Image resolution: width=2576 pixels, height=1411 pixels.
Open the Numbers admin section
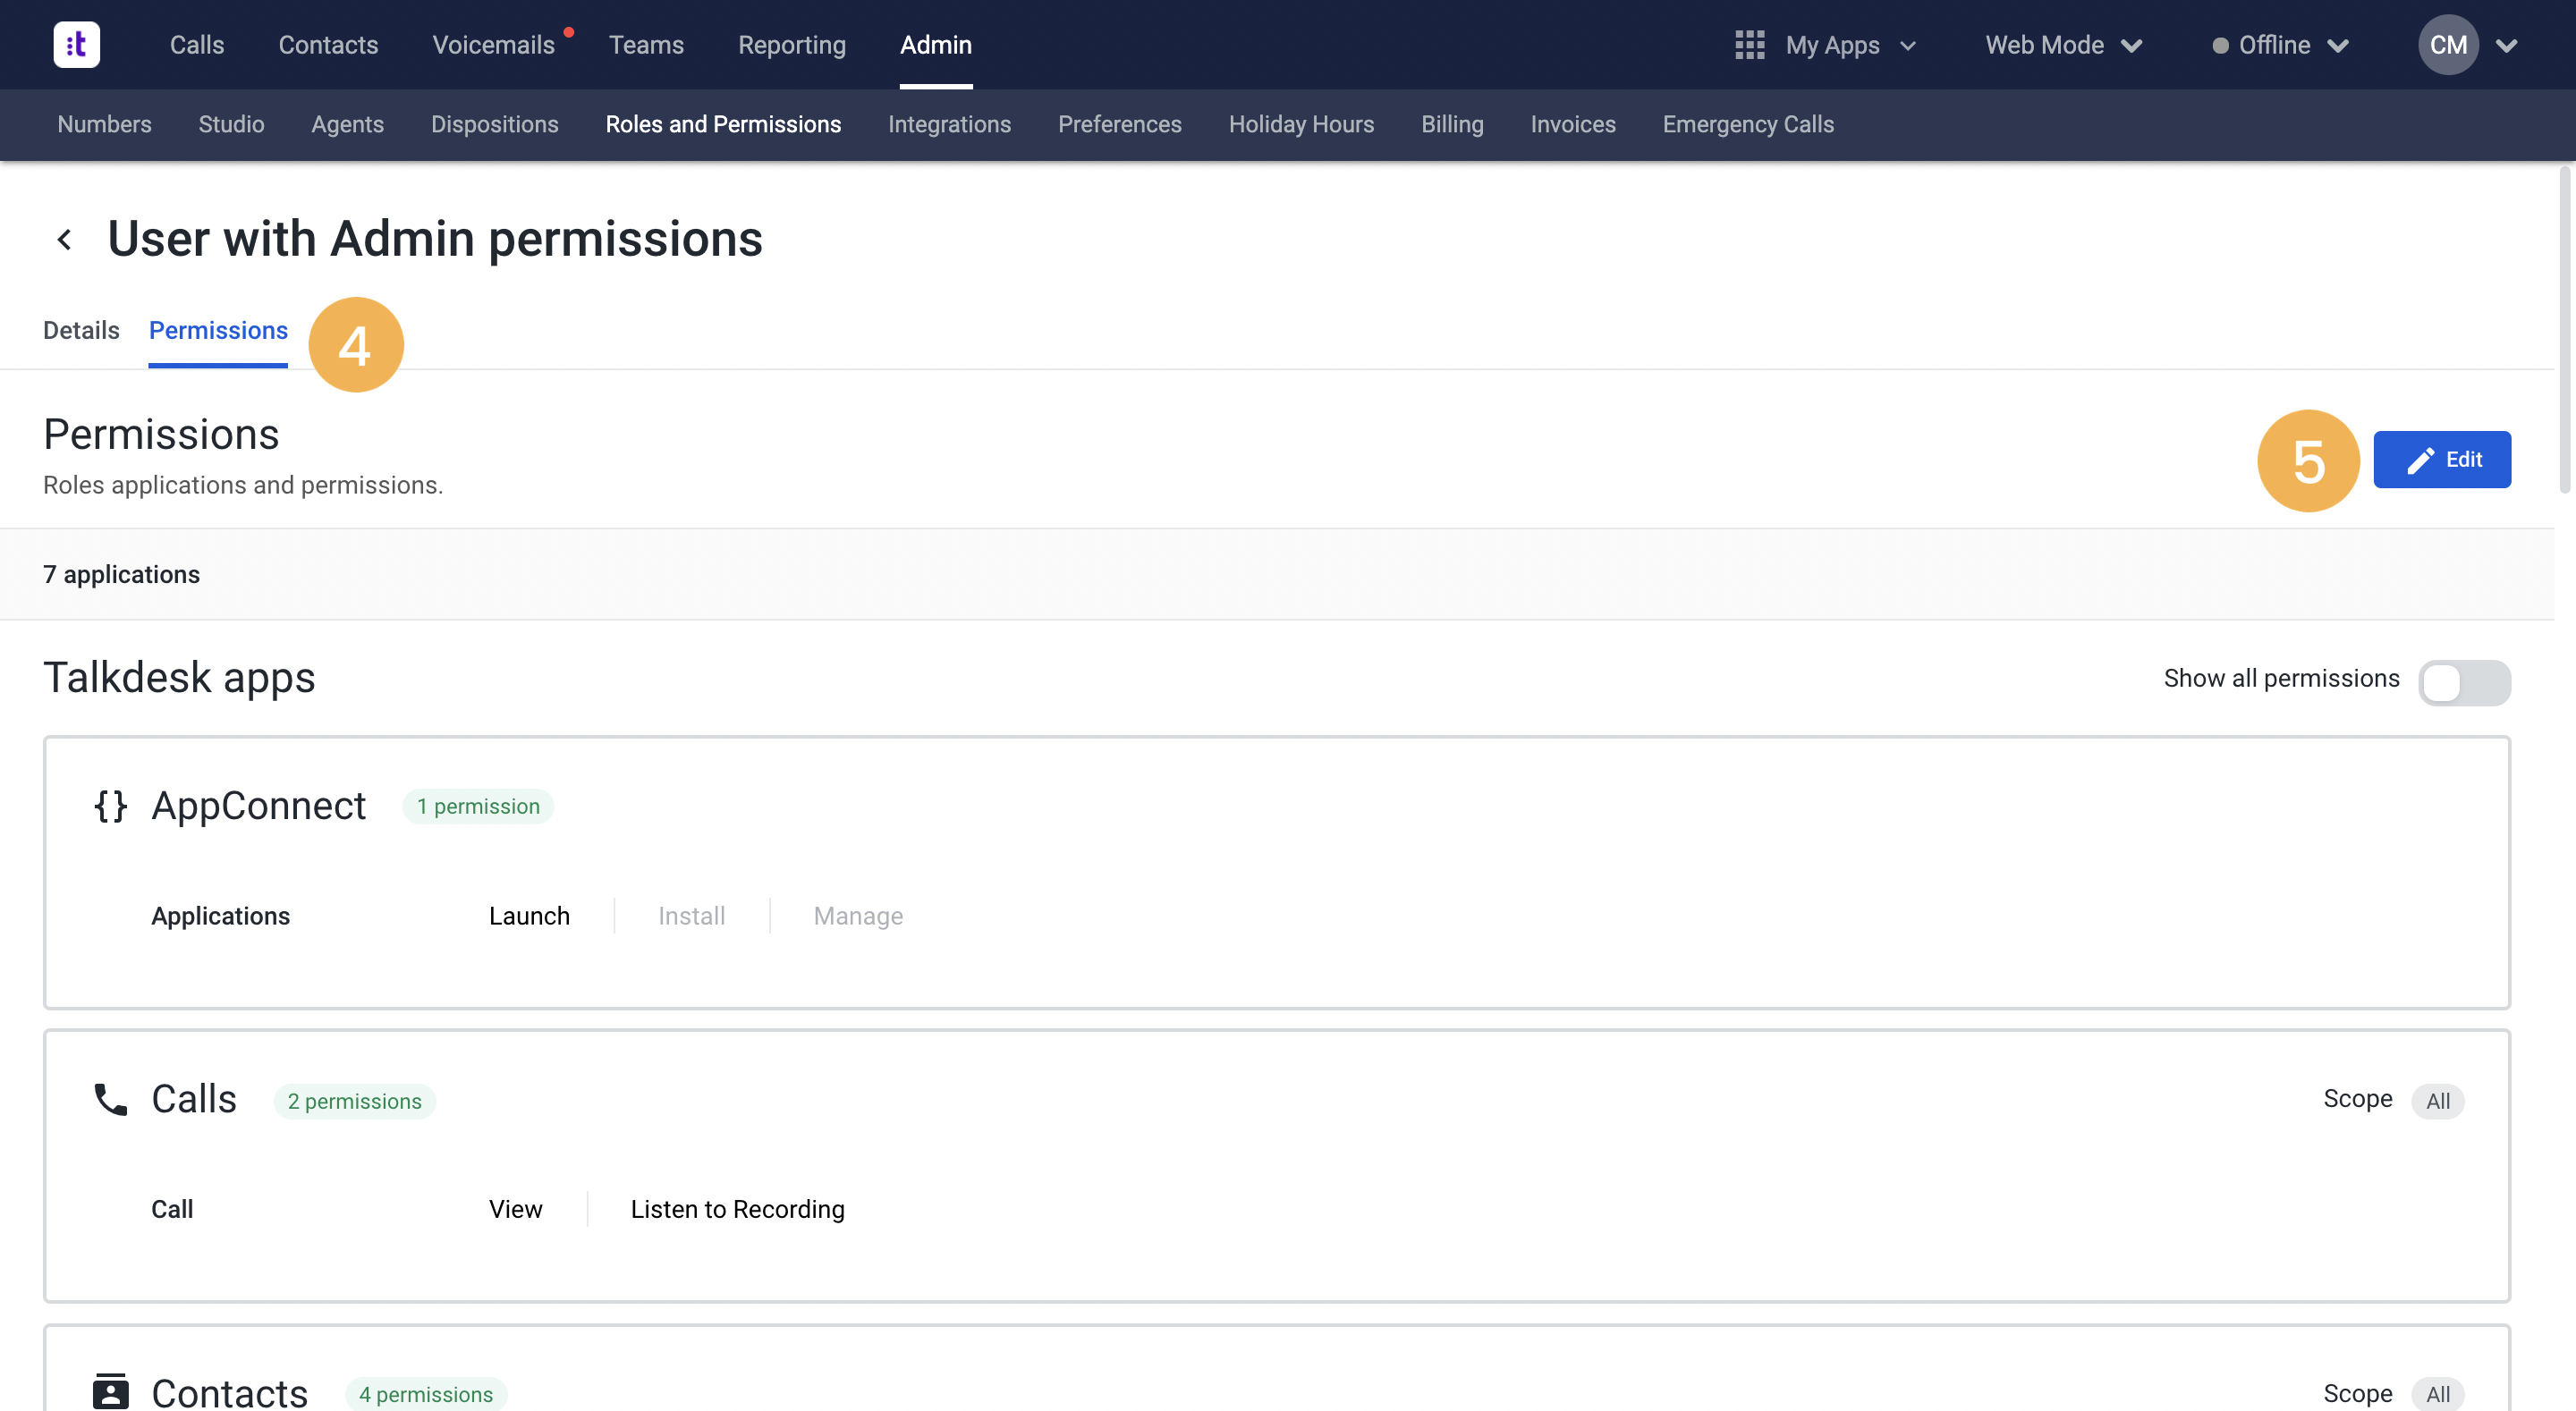[x=104, y=124]
